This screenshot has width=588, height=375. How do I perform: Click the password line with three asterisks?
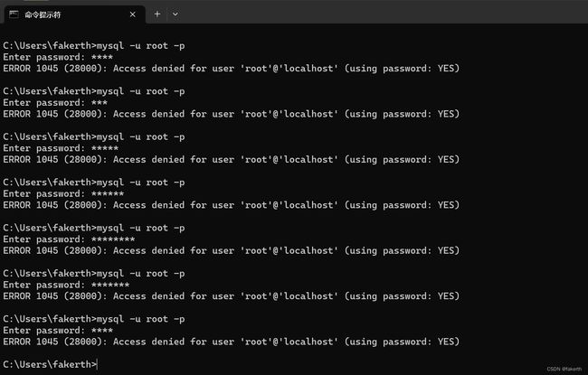[55, 103]
